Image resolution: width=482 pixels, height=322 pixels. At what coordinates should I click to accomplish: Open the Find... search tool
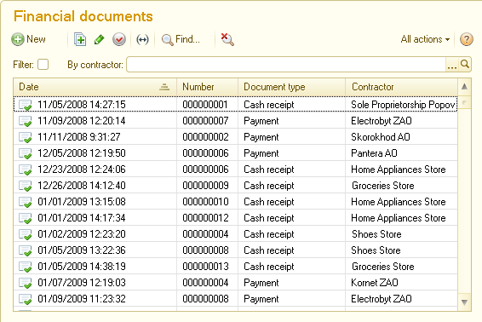pyautogui.click(x=181, y=39)
